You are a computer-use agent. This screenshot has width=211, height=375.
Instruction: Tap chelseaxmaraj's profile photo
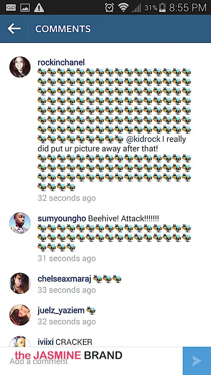click(20, 283)
